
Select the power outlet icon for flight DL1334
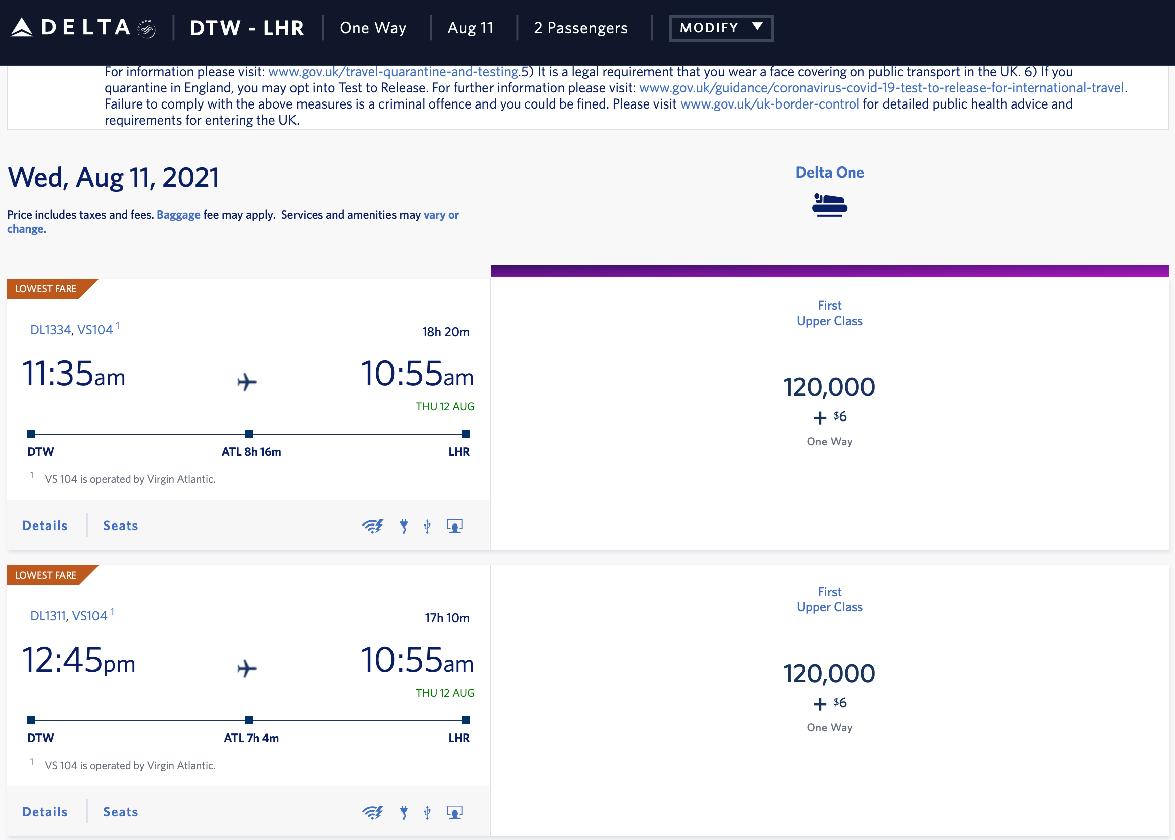[404, 526]
